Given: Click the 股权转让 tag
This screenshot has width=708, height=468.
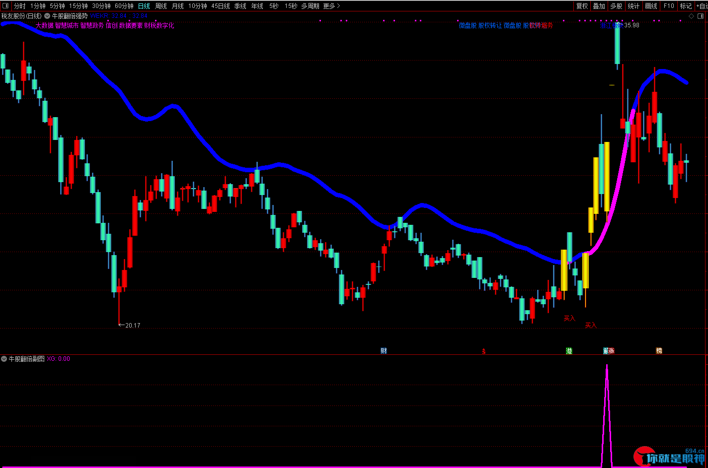Looking at the screenshot, I should (490, 25).
